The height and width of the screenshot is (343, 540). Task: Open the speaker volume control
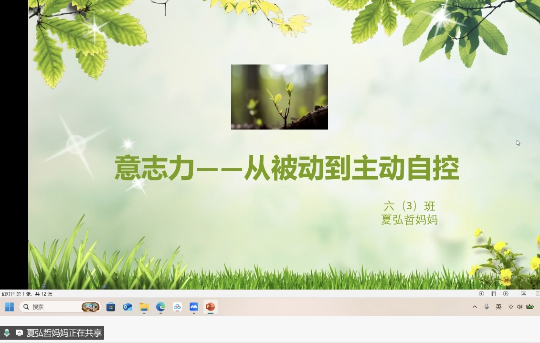coord(519,307)
